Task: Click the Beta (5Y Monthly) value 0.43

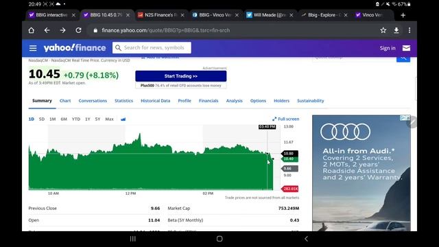Action: [x=294, y=220]
